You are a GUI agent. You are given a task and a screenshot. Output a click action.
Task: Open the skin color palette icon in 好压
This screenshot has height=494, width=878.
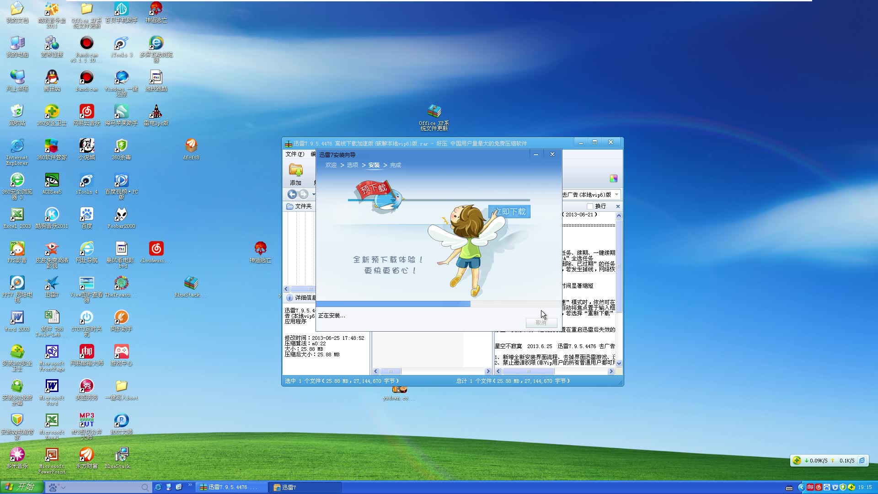point(613,178)
